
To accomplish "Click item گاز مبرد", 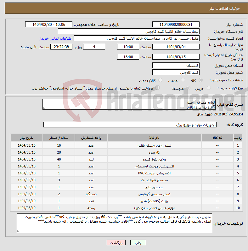I will click(x=154, y=152).
